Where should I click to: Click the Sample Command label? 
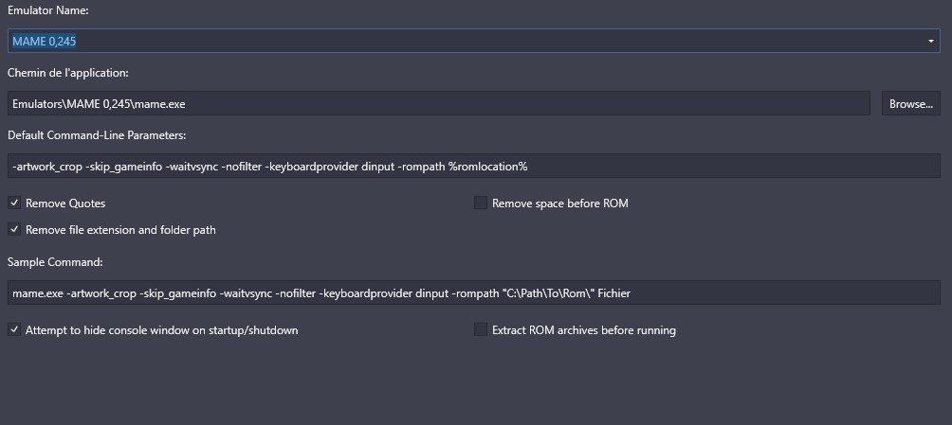point(55,262)
